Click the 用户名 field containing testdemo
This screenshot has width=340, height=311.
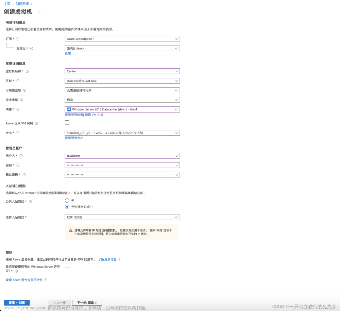[x=122, y=156]
